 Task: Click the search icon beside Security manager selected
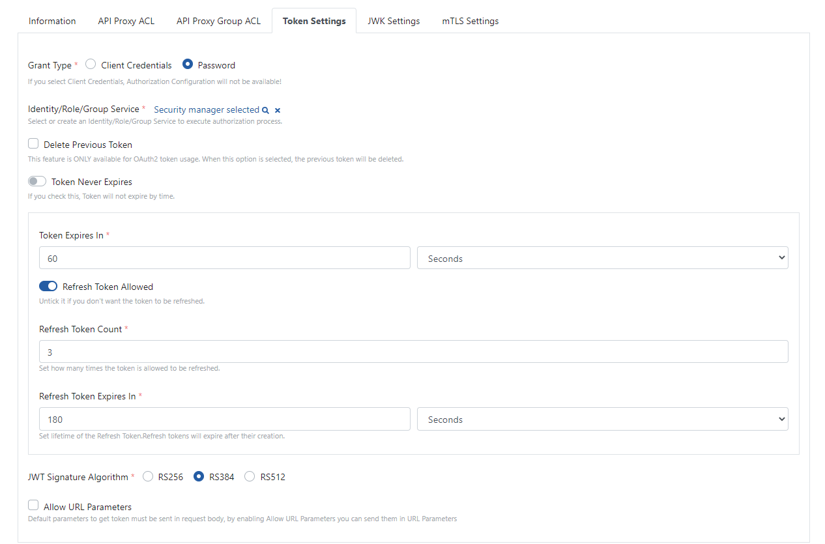pos(265,111)
